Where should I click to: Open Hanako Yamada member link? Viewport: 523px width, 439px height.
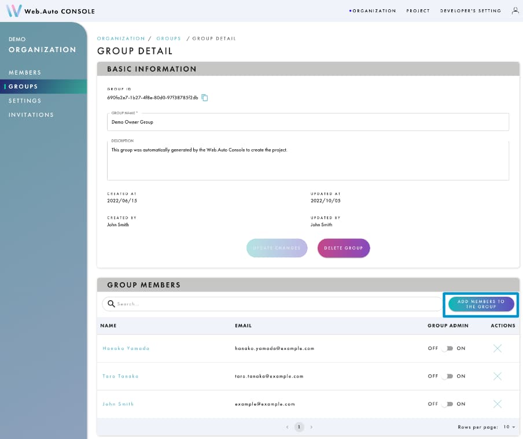coord(126,348)
